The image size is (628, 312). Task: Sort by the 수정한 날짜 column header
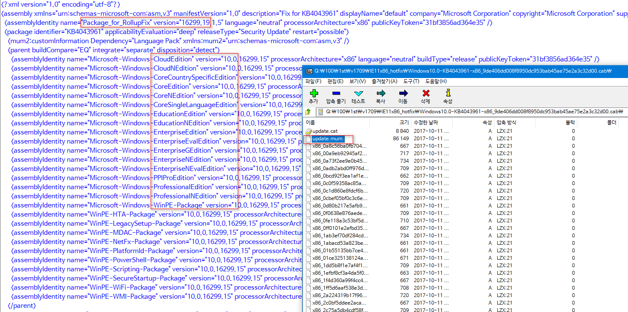(432, 123)
